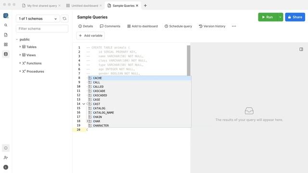Close the Sample Queries tab
This screenshot has height=173, width=308.
tap(137, 6)
